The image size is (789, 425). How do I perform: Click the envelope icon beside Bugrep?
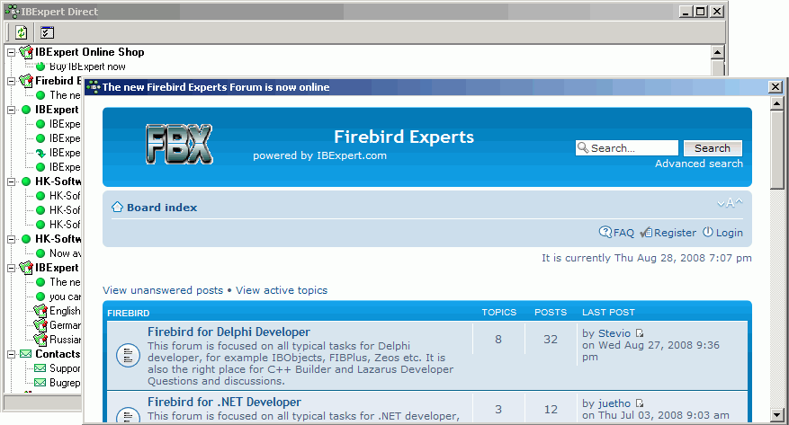40,383
